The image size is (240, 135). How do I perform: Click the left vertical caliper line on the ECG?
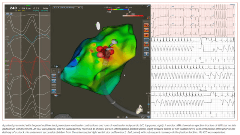click(x=21, y=65)
